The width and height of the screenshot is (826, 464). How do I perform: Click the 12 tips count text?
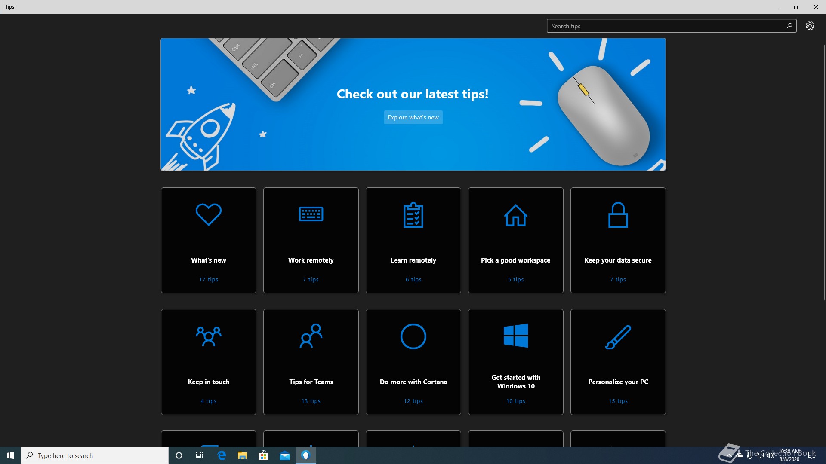[413, 401]
